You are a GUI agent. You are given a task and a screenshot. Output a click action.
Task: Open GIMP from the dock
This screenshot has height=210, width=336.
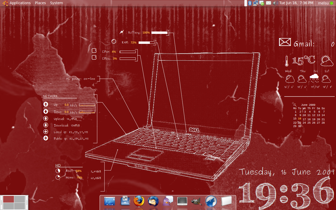click(x=196, y=202)
